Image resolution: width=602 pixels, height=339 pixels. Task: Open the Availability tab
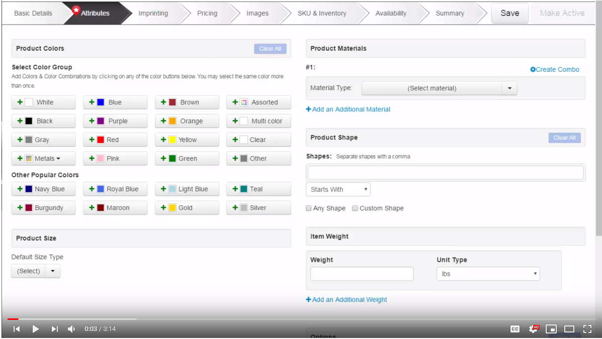click(391, 13)
